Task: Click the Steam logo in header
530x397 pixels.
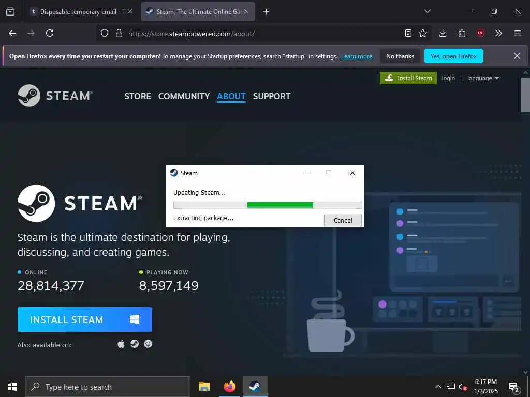Action: click(x=55, y=96)
